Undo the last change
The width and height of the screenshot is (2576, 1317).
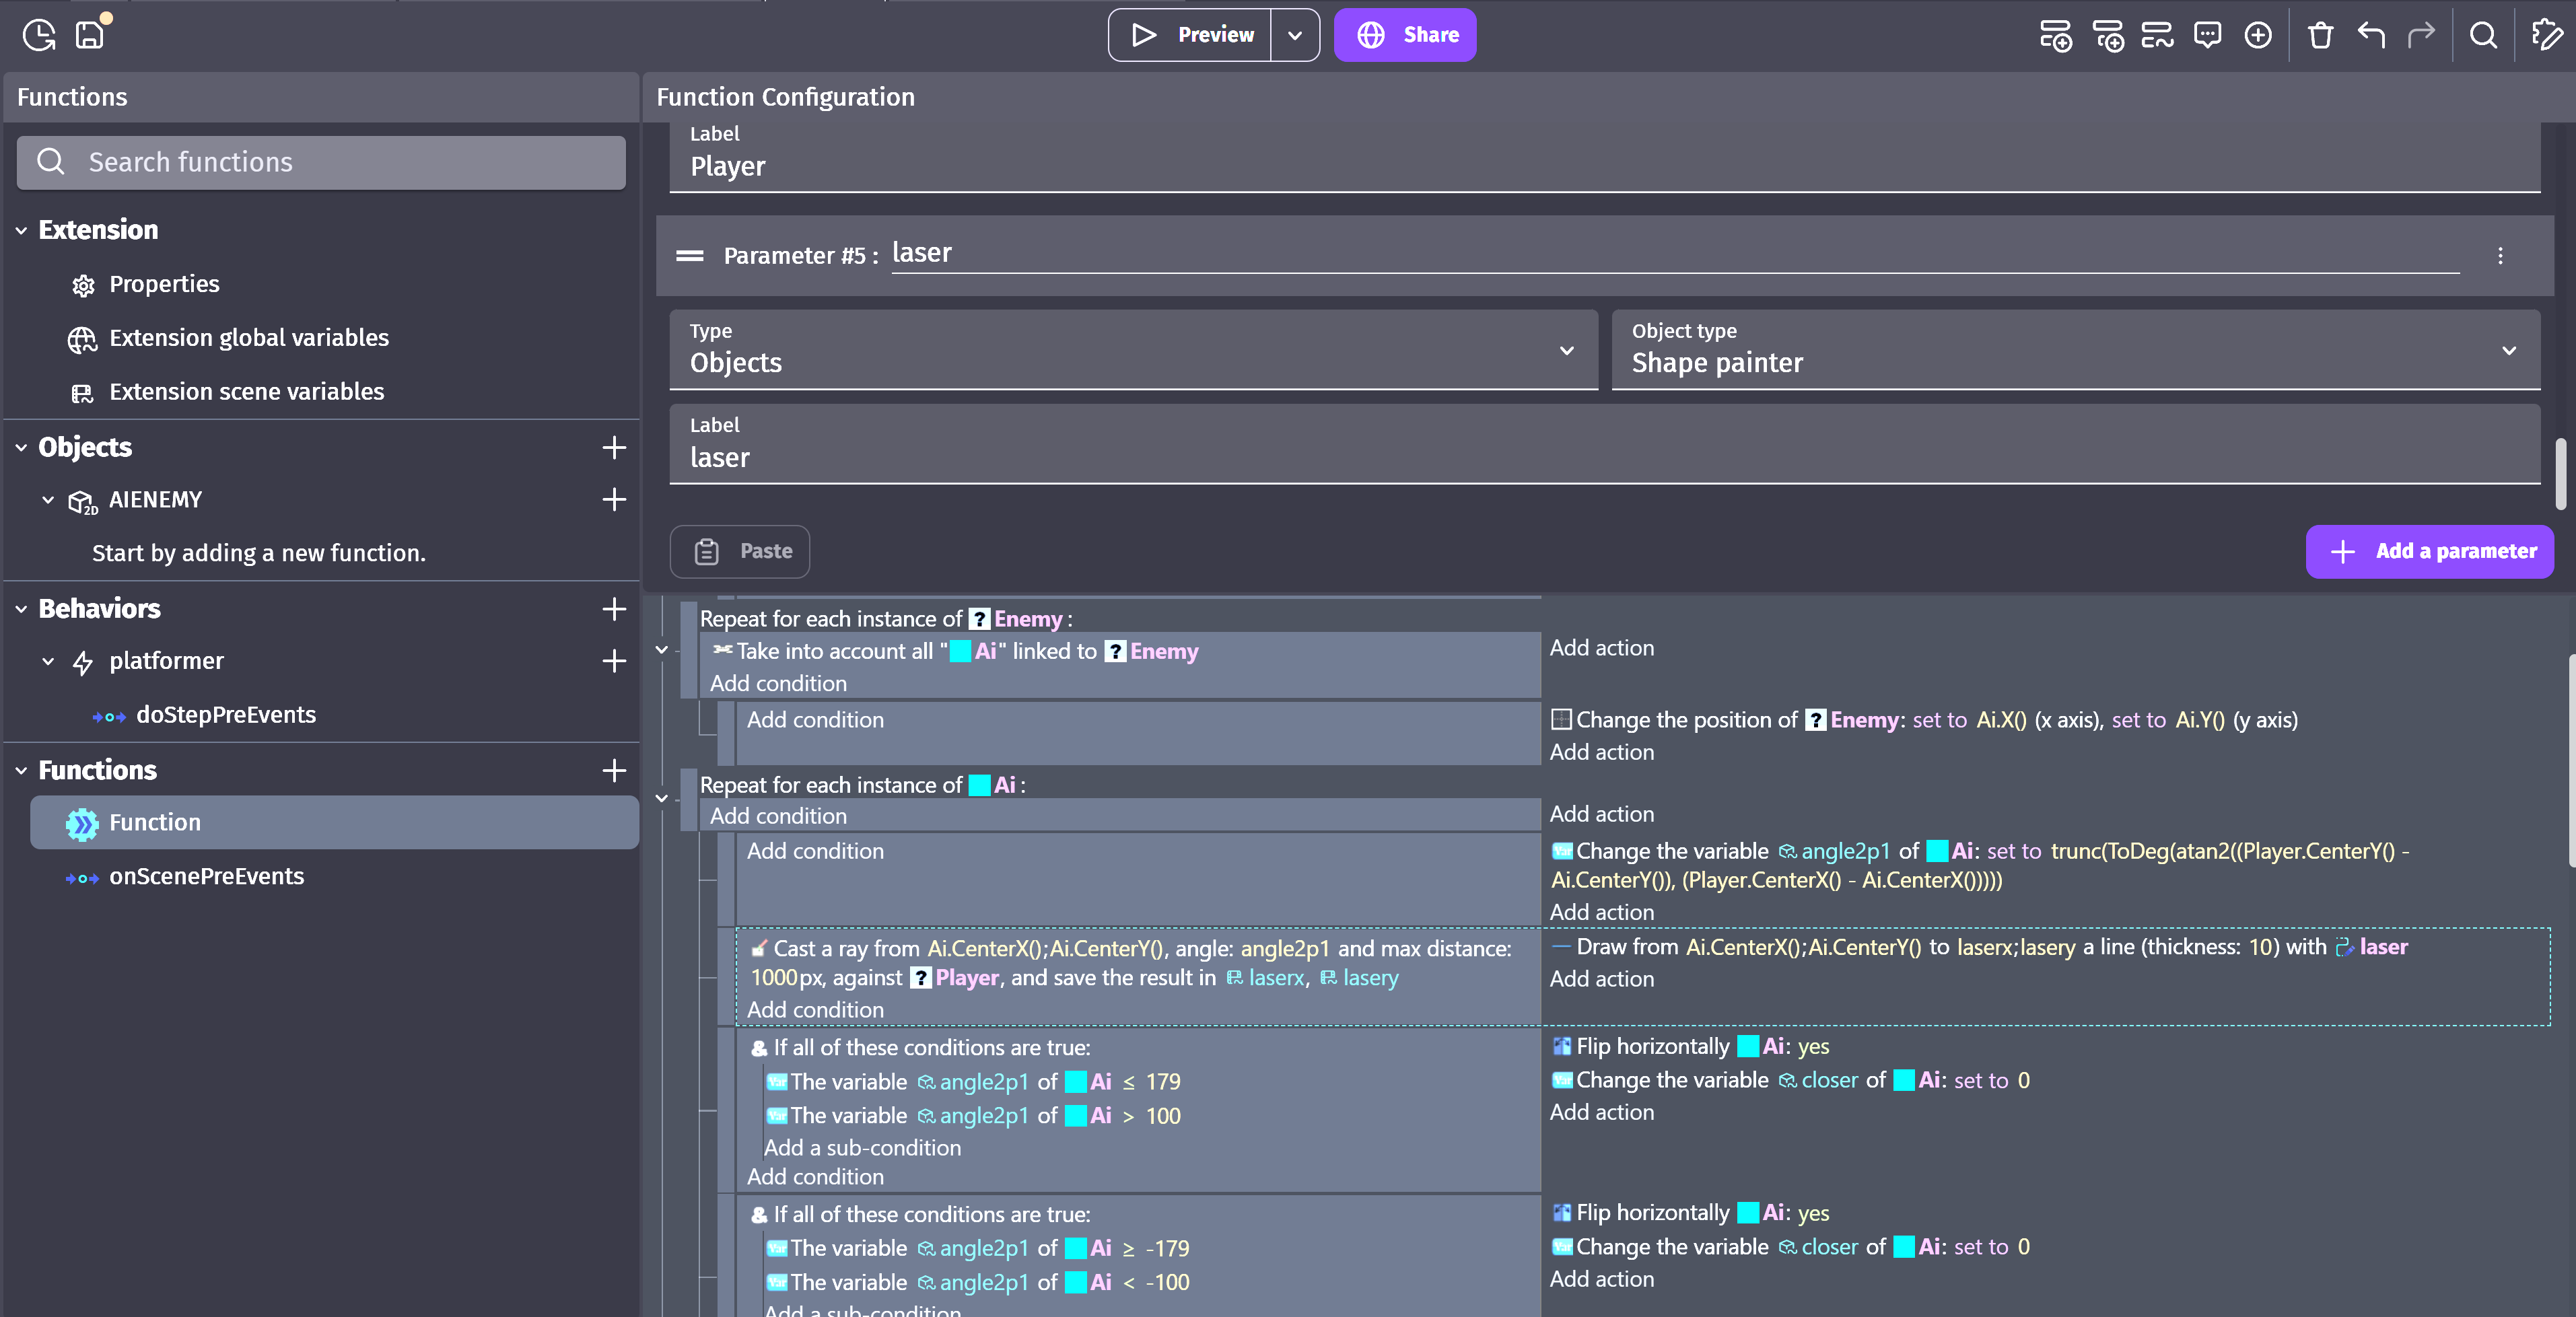tap(2371, 36)
